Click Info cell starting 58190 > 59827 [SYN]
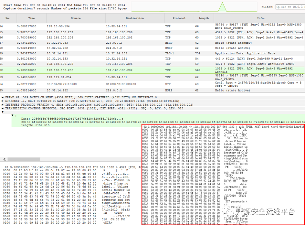This screenshot has width=305, height=225. 259,77
